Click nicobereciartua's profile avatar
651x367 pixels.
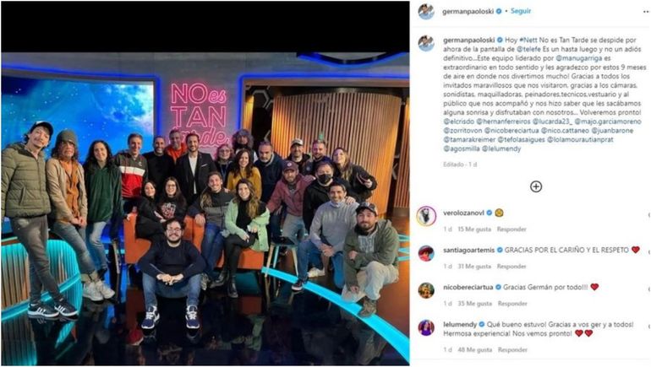pos(426,290)
